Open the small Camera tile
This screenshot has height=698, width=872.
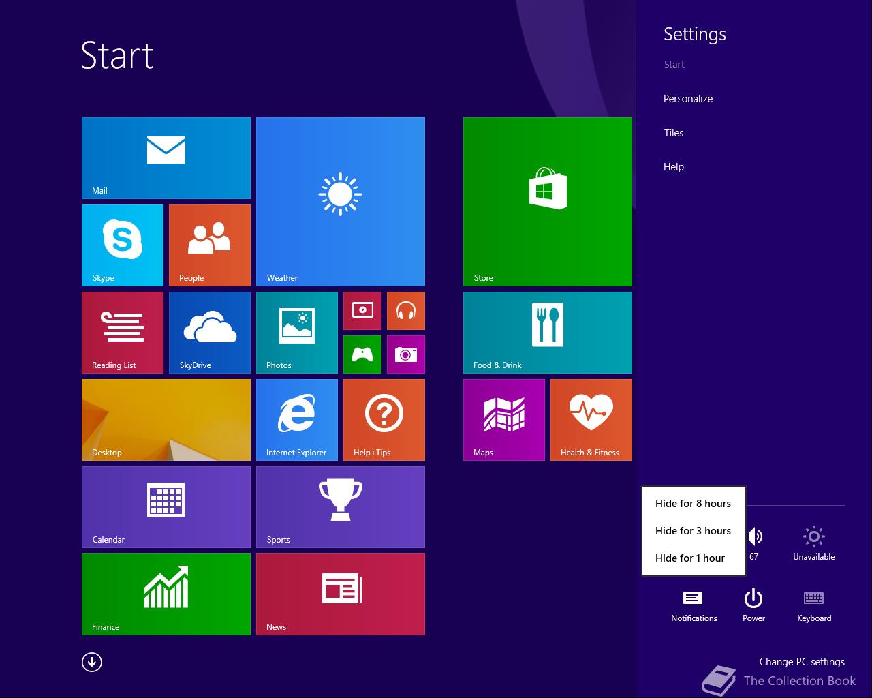coord(406,354)
